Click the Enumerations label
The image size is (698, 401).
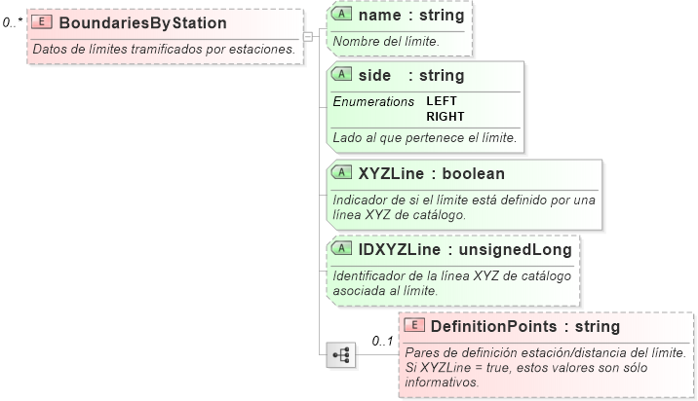pos(373,102)
